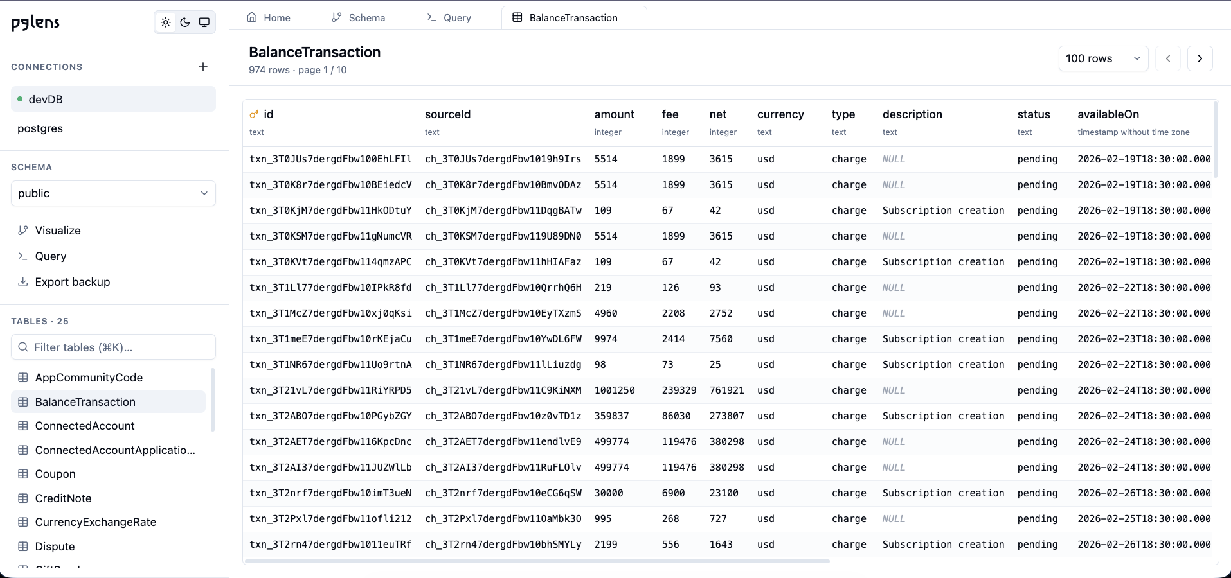Click the currency column header
The height and width of the screenshot is (578, 1231).
(780, 114)
